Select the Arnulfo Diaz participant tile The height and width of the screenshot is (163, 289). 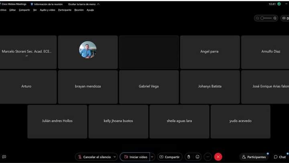coord(265,52)
